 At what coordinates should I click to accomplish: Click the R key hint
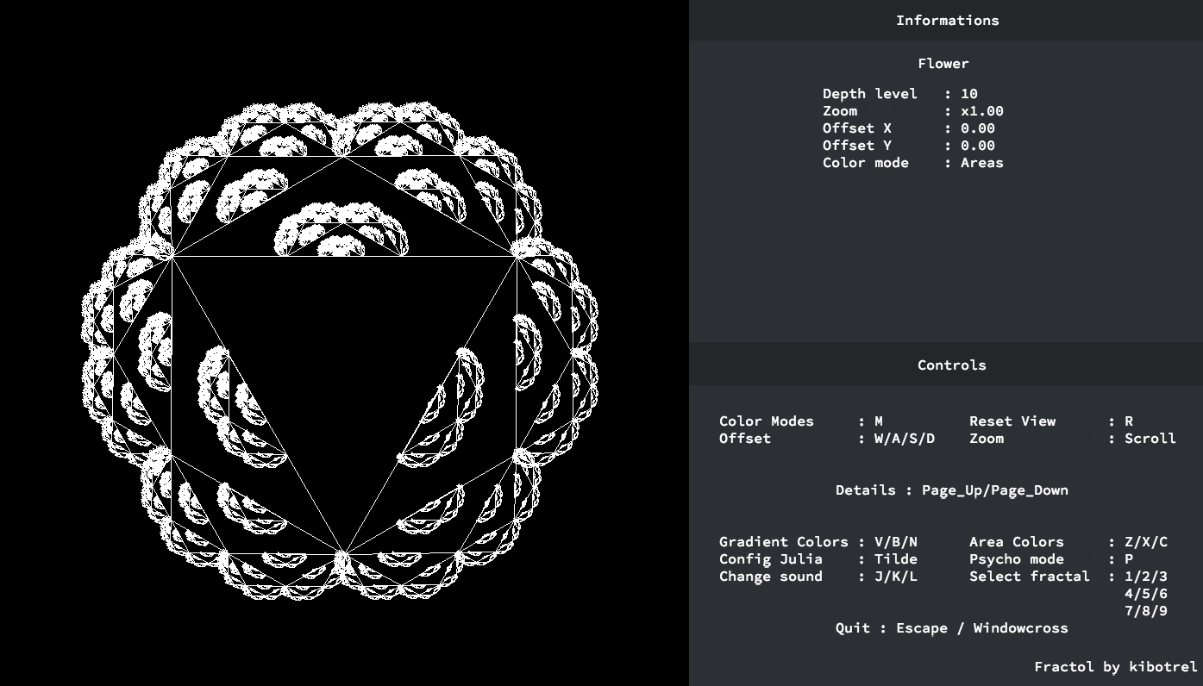pos(1129,421)
